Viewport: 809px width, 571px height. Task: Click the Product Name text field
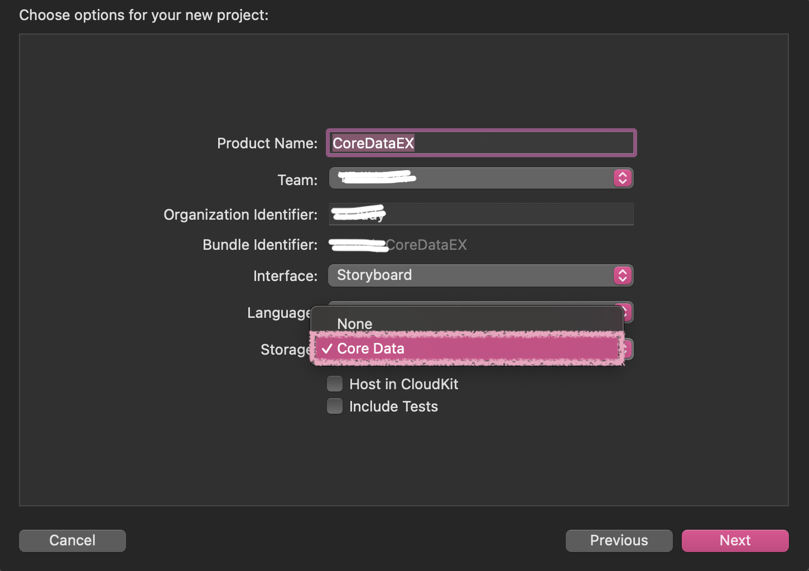click(x=481, y=143)
